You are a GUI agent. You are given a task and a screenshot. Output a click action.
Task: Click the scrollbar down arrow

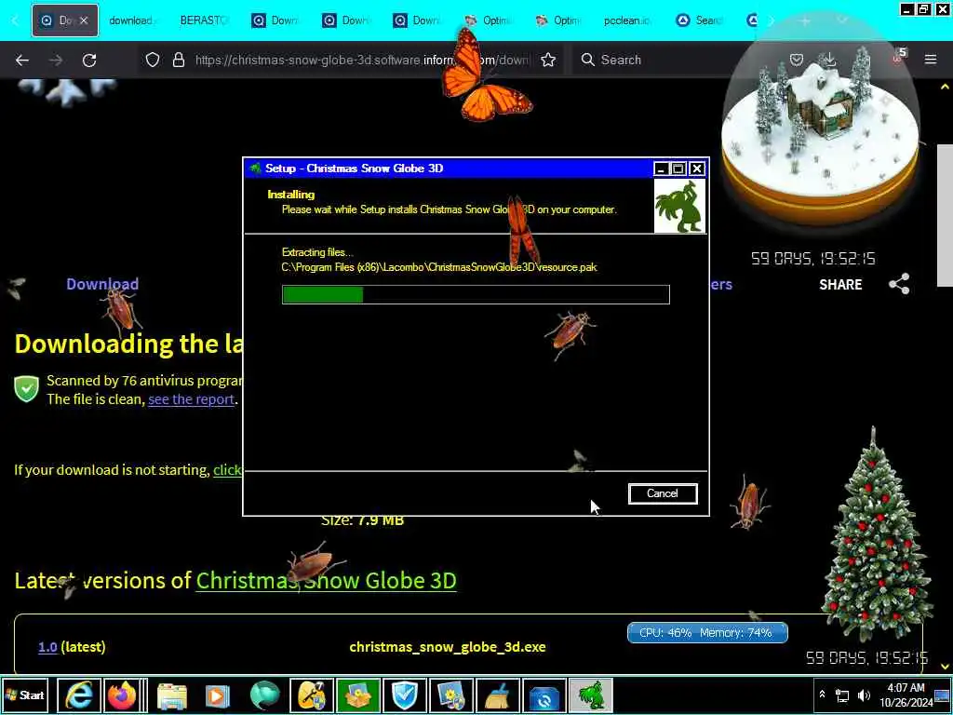click(x=946, y=667)
